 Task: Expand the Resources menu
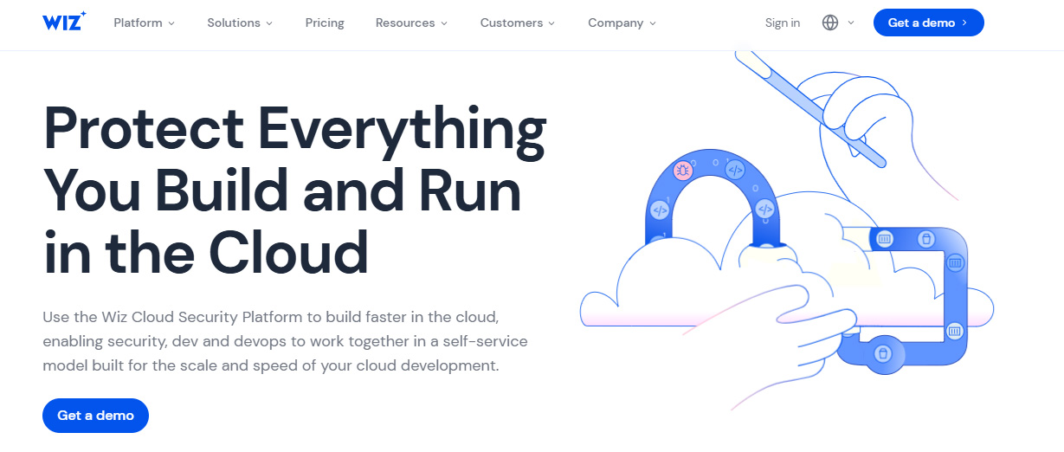[412, 23]
